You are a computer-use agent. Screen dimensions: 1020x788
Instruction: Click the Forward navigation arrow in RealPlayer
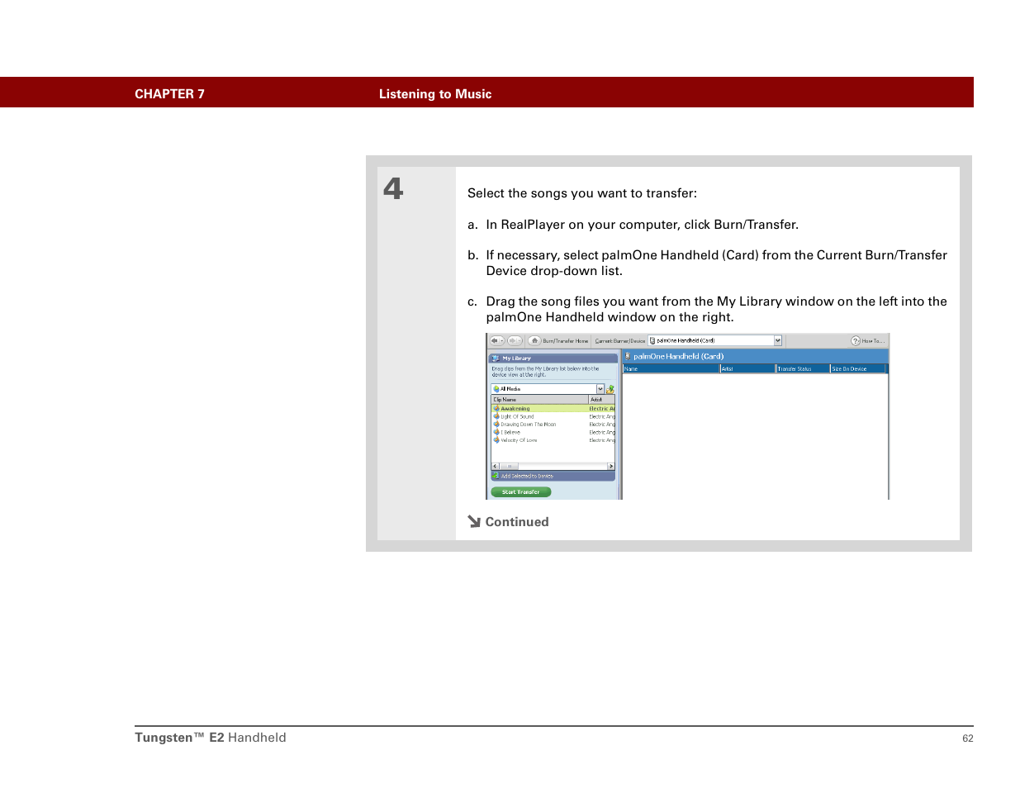click(515, 340)
